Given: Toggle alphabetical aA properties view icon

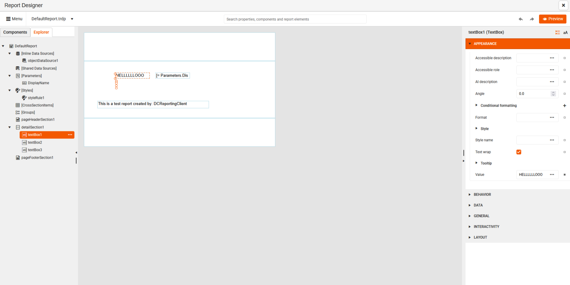Looking at the screenshot, I should pos(565,32).
